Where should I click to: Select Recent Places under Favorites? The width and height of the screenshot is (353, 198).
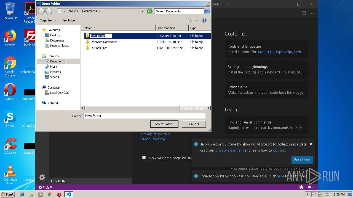pos(59,46)
